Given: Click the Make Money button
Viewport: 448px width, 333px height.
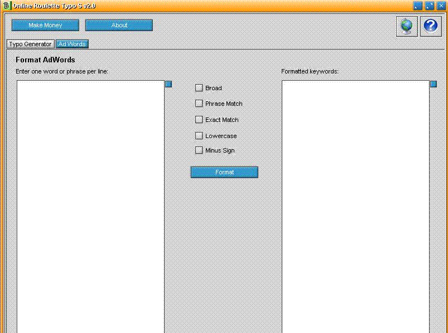Looking at the screenshot, I should click(x=45, y=26).
